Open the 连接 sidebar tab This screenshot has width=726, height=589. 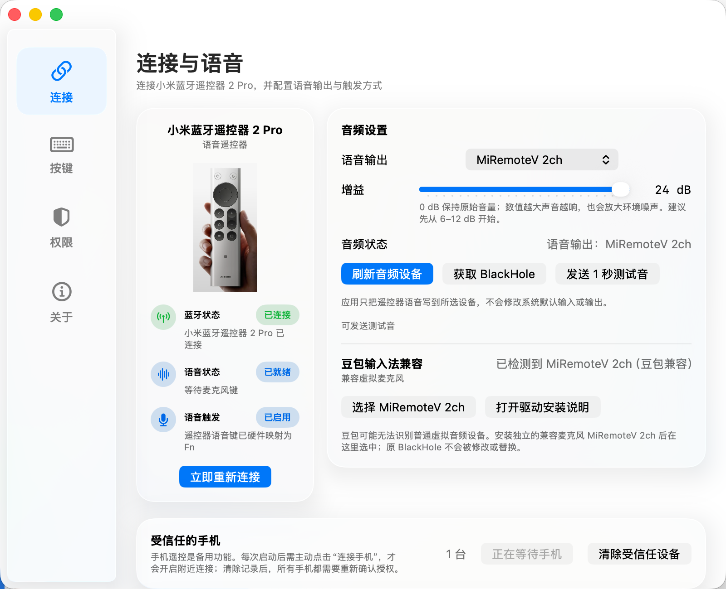(x=62, y=81)
